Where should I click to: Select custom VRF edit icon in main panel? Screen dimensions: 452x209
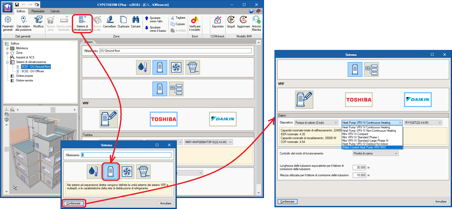(109, 119)
